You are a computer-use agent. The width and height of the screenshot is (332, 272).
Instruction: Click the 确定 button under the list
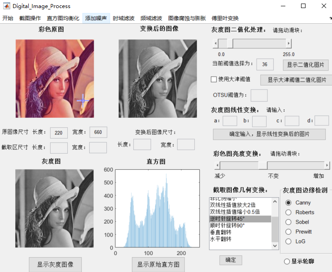click(x=231, y=260)
